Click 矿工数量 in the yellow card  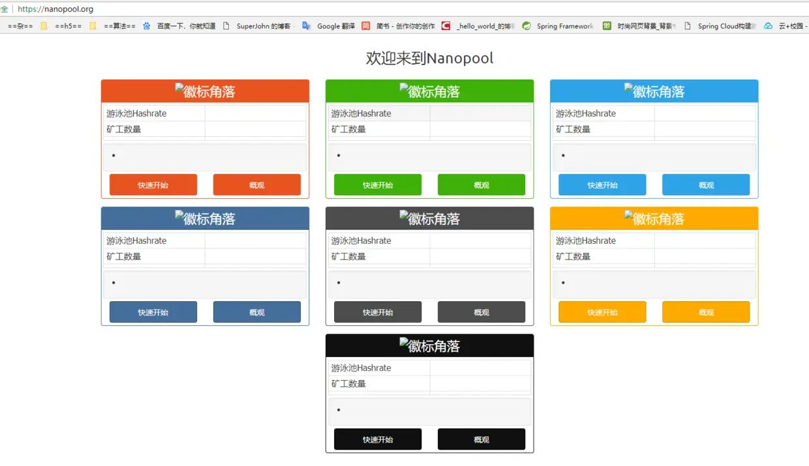[573, 256]
